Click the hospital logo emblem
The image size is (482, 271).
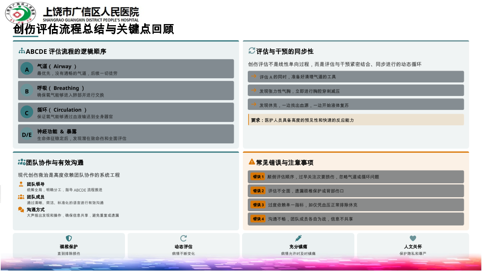pos(20,14)
